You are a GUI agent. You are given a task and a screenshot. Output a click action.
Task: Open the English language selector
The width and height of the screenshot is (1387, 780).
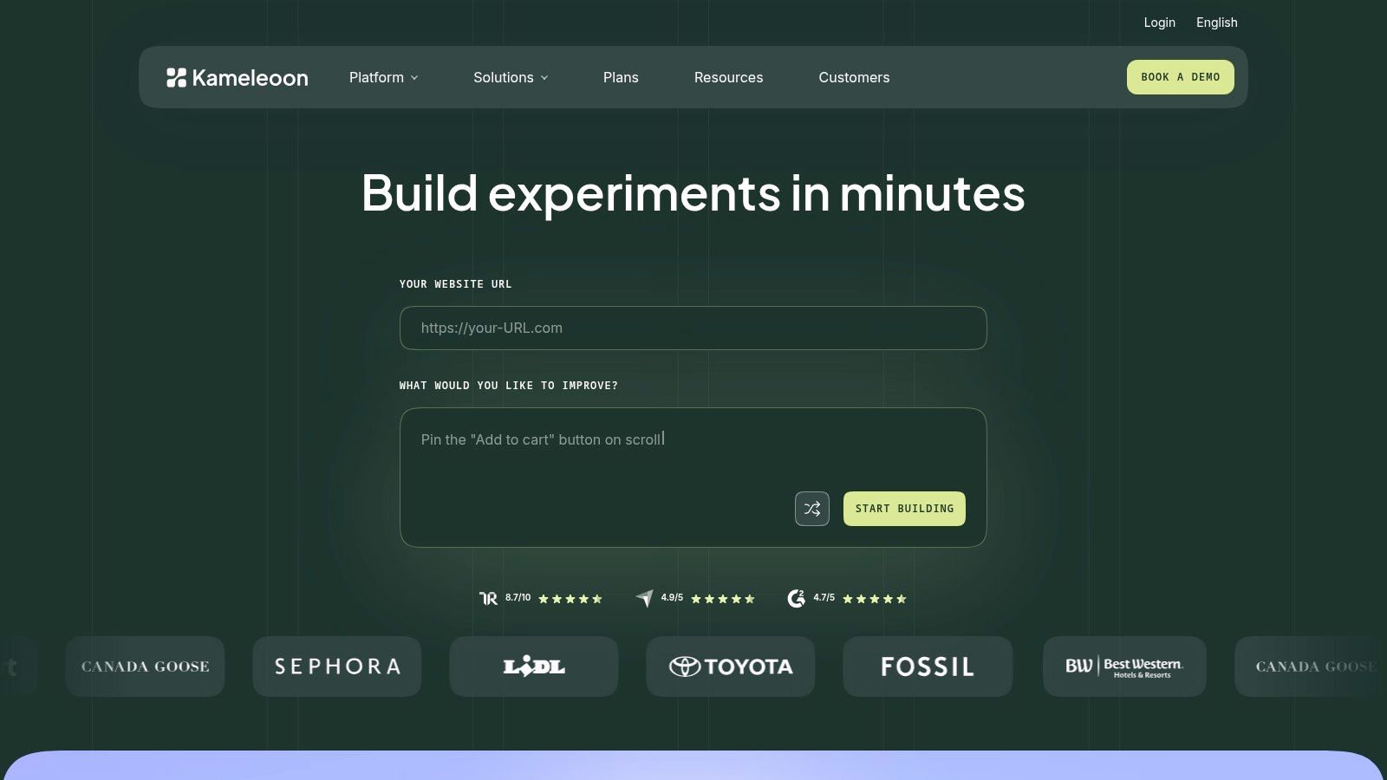coord(1217,23)
